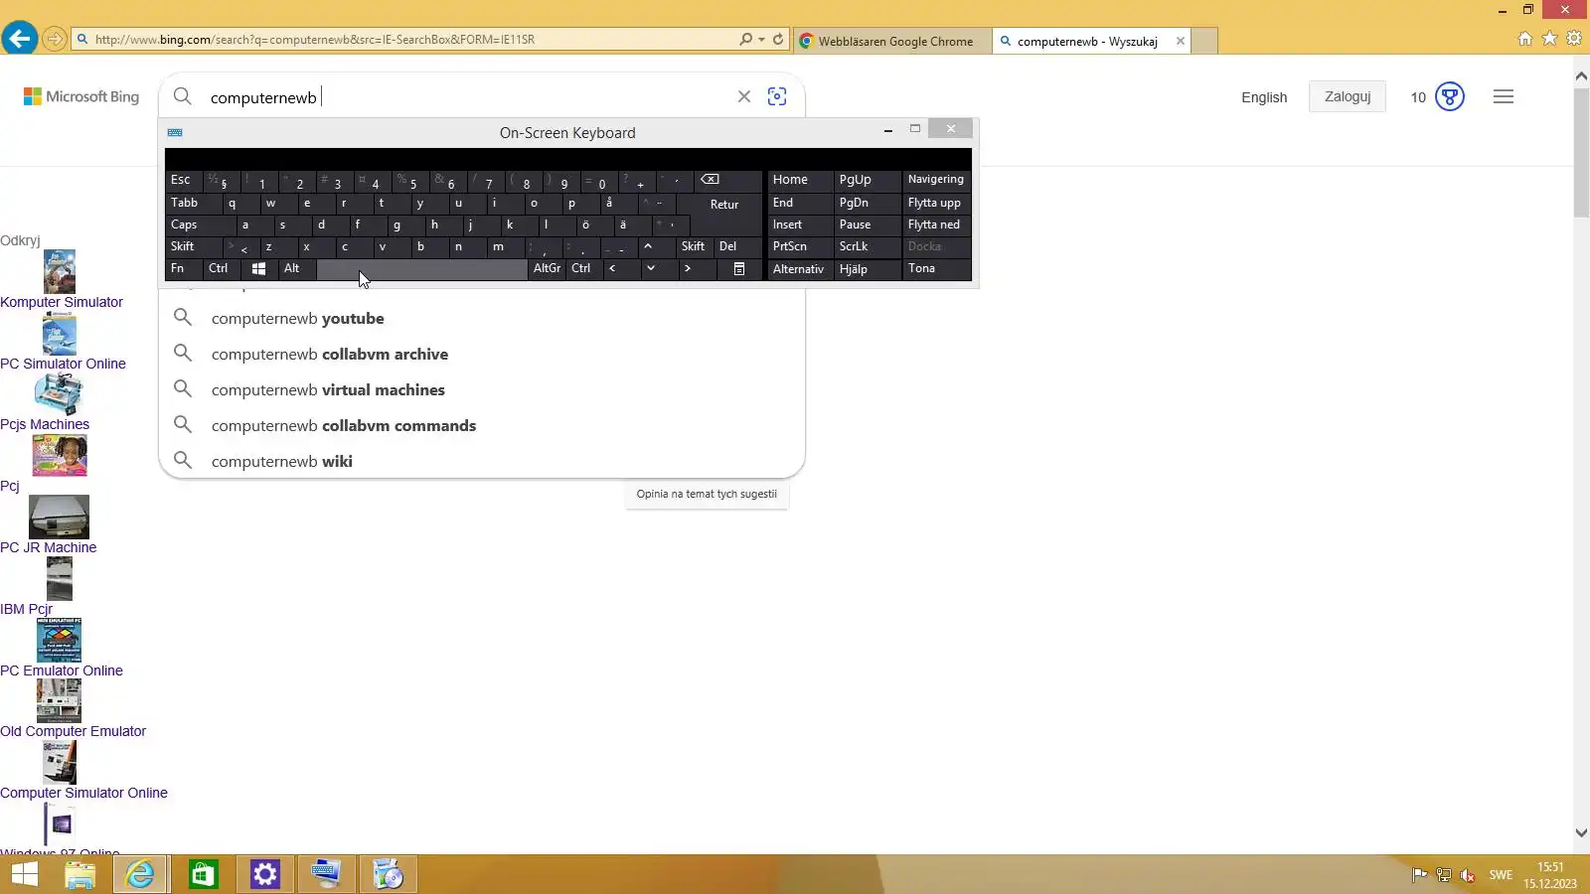Hit the Retur key on the keyboard

724,204
